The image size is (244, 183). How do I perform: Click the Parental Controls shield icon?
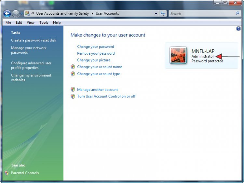(7, 173)
